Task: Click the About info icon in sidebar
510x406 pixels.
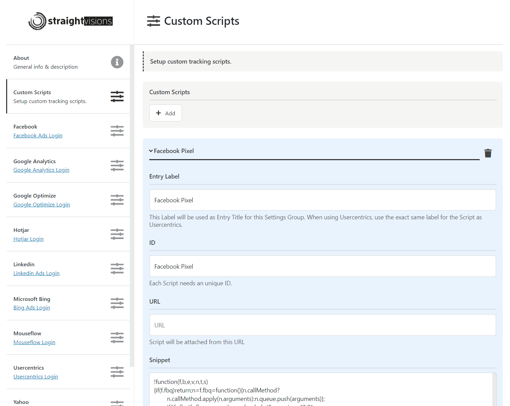Action: tap(117, 62)
